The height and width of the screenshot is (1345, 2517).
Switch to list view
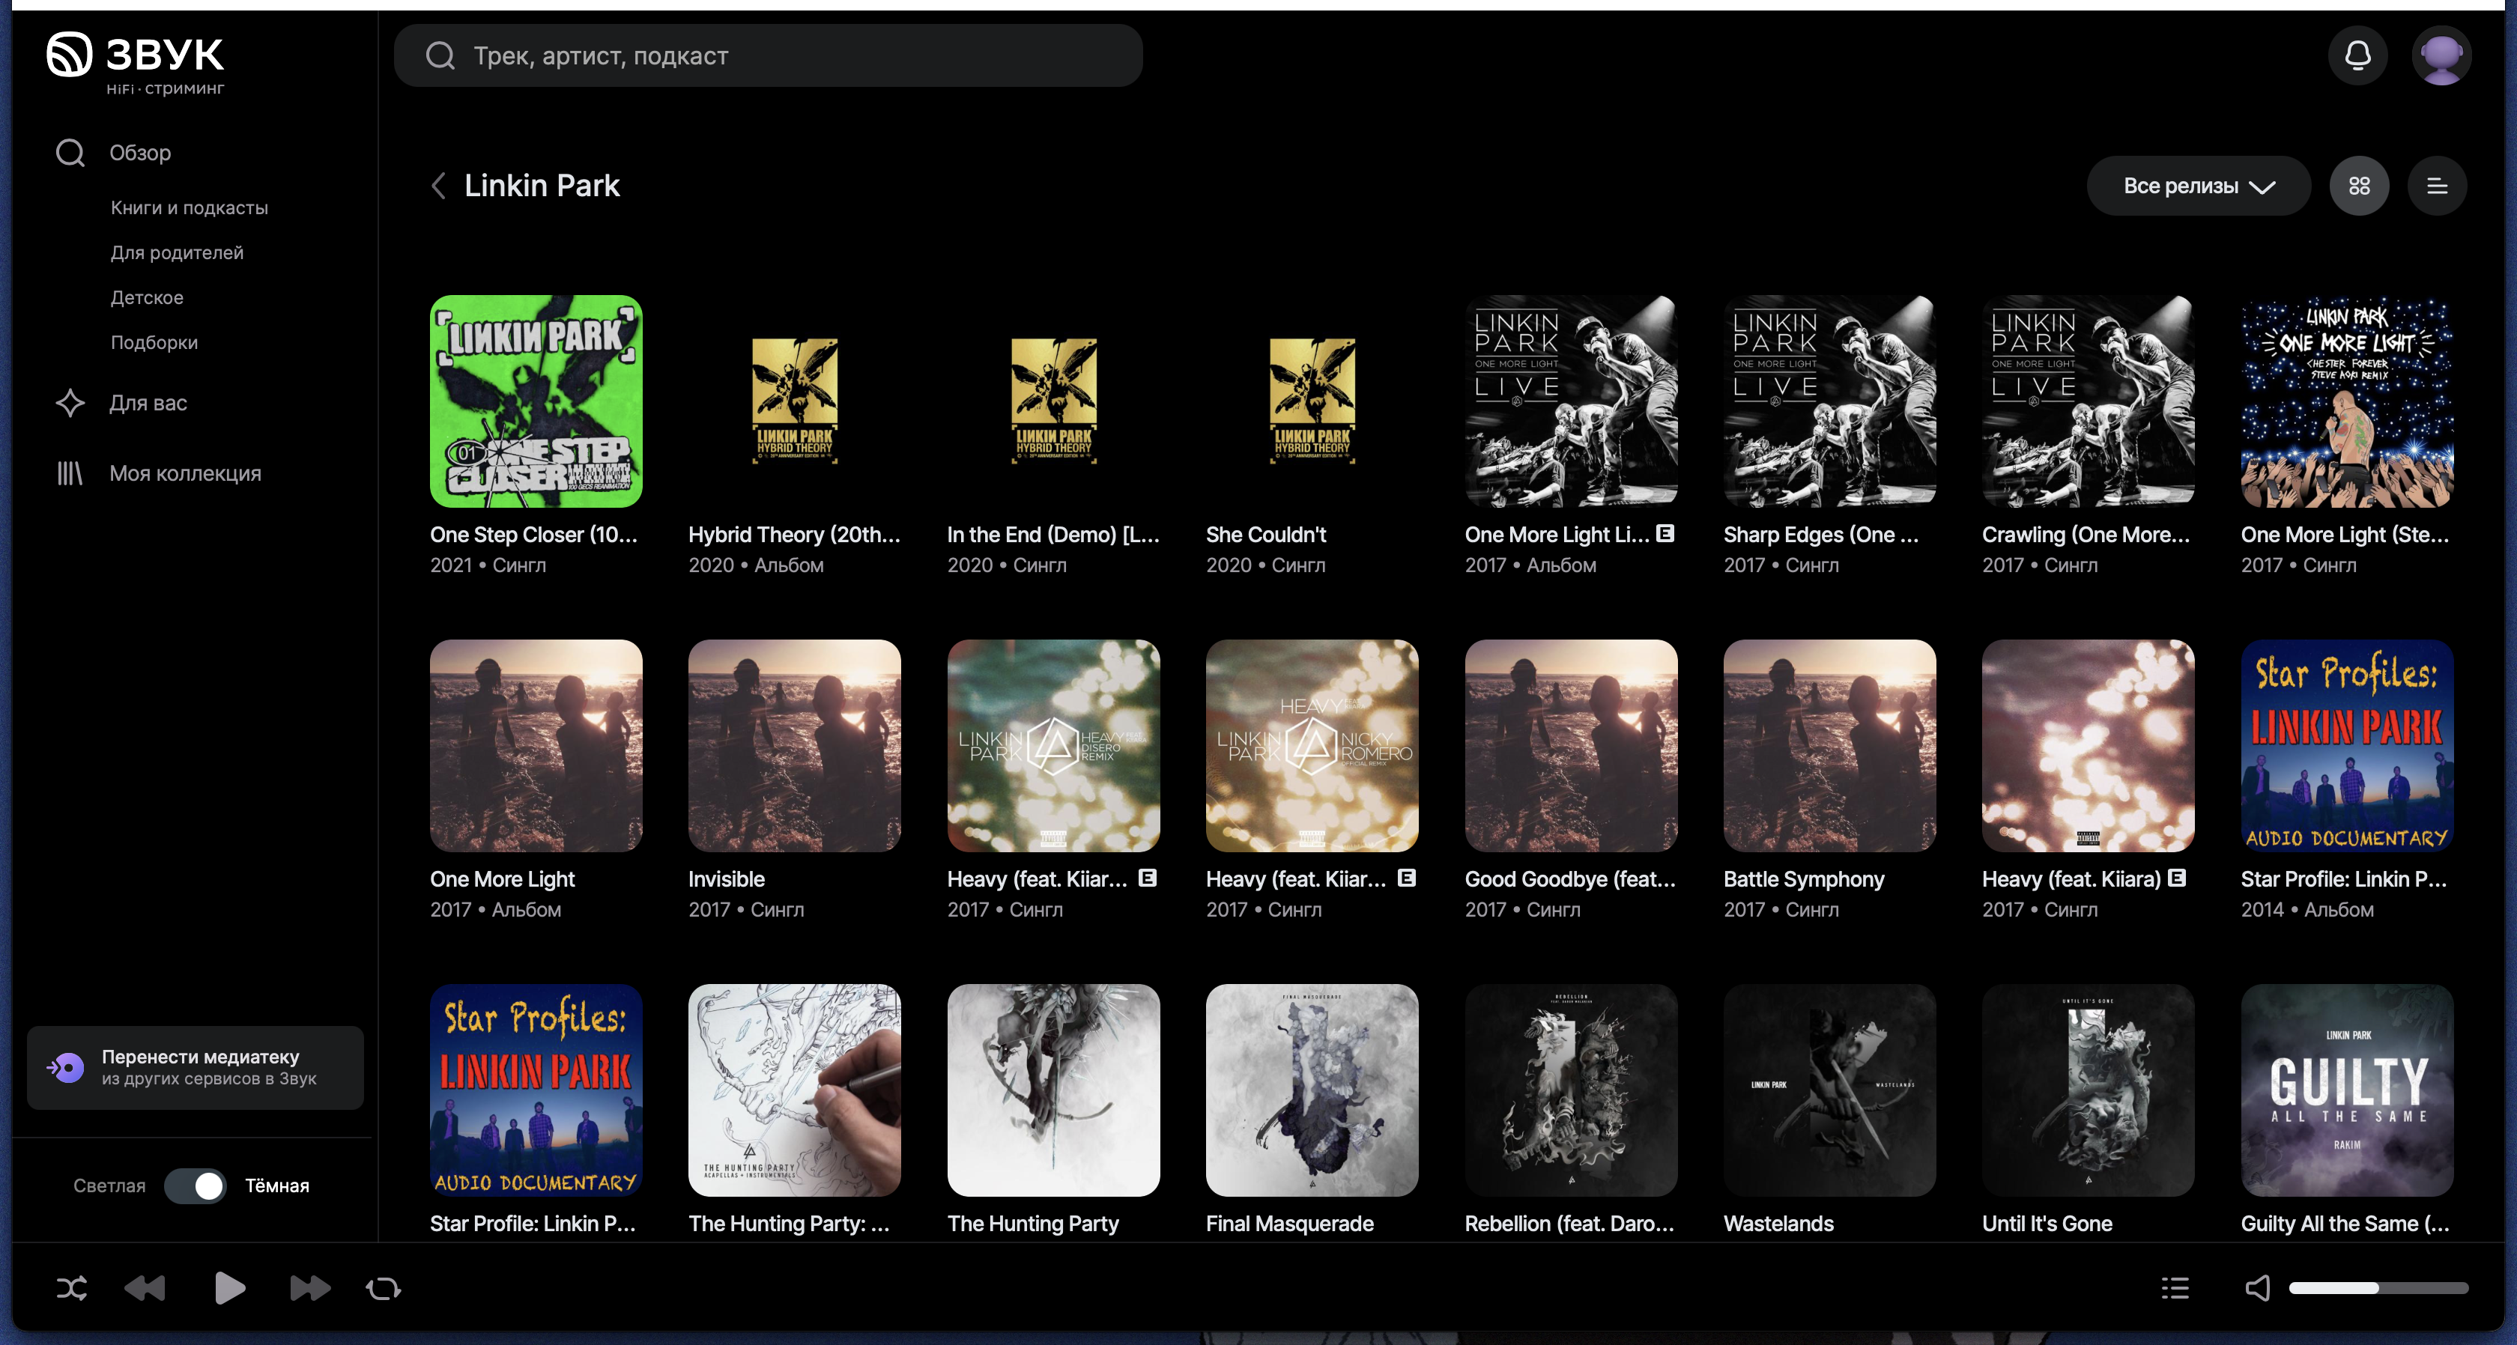2437,186
